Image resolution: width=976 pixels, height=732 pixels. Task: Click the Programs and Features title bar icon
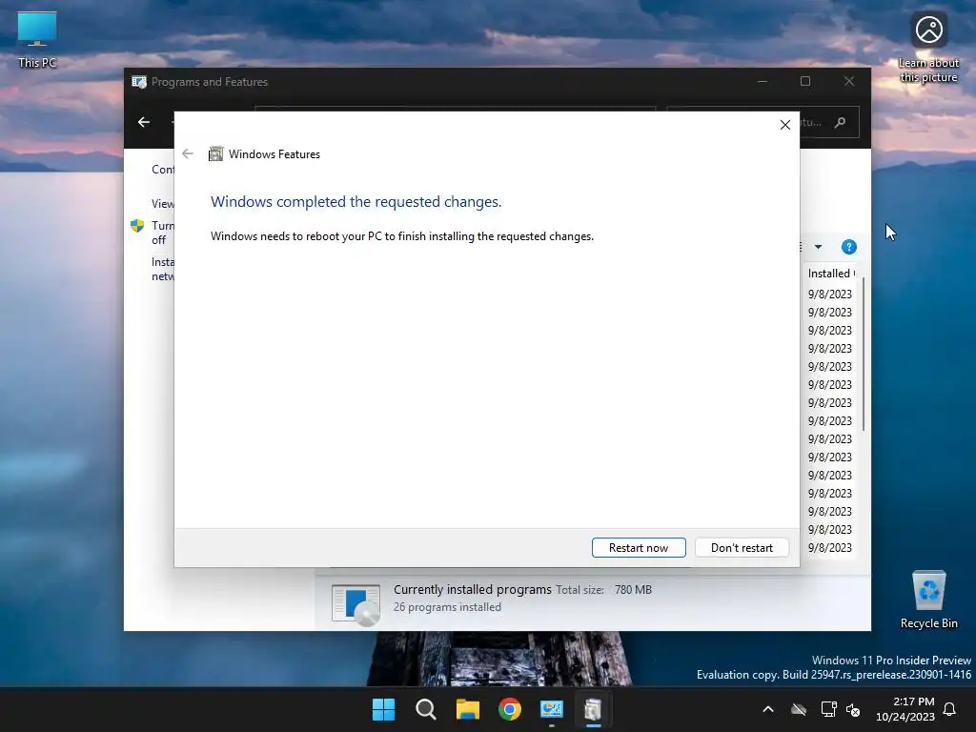[x=139, y=82]
